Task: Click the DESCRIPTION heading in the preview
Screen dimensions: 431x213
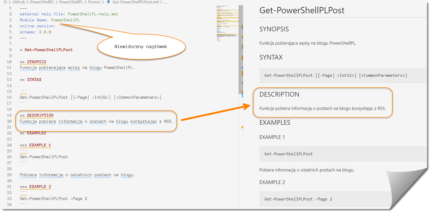Action: coord(279,94)
